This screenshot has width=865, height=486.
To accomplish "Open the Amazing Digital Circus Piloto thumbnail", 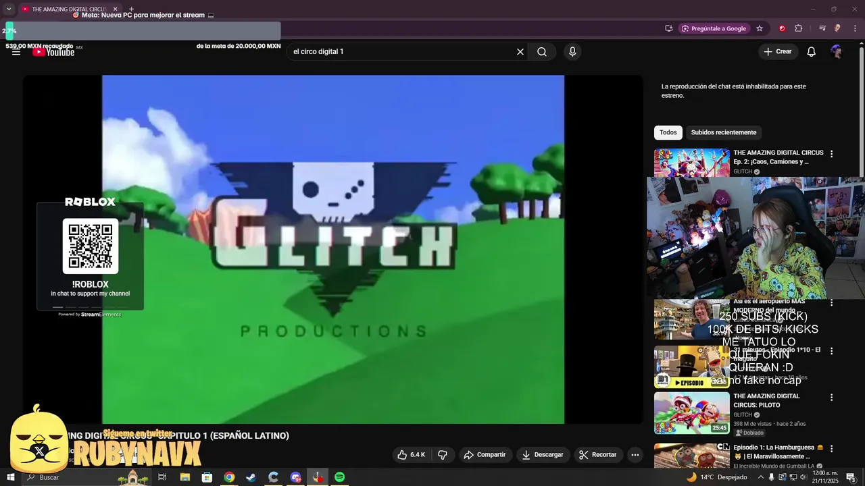I will tap(691, 413).
